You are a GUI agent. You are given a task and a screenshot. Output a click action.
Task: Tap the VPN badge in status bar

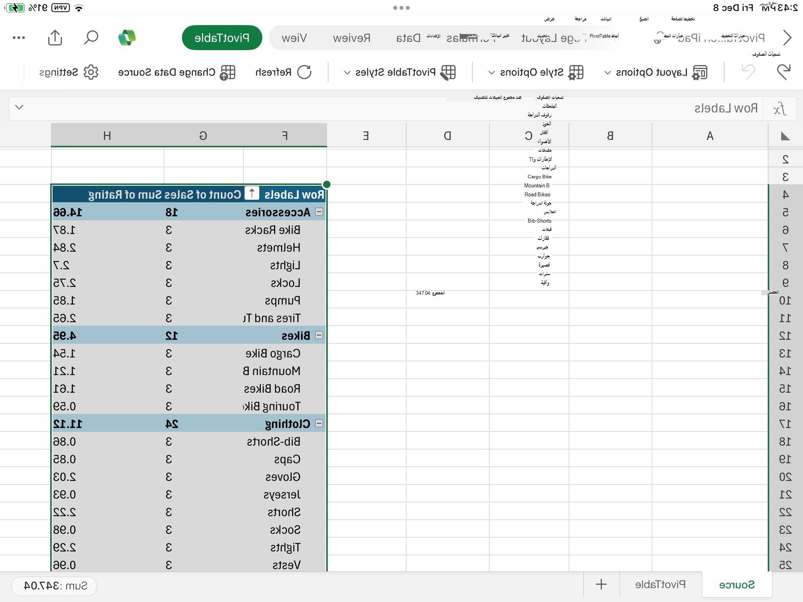click(60, 7)
